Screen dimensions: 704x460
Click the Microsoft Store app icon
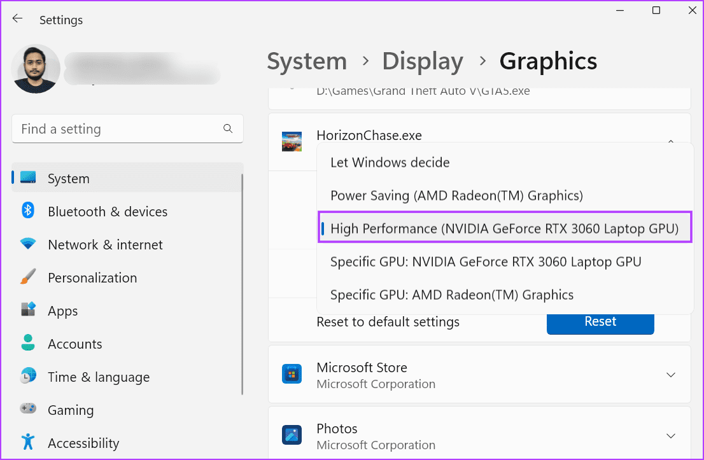(x=292, y=374)
